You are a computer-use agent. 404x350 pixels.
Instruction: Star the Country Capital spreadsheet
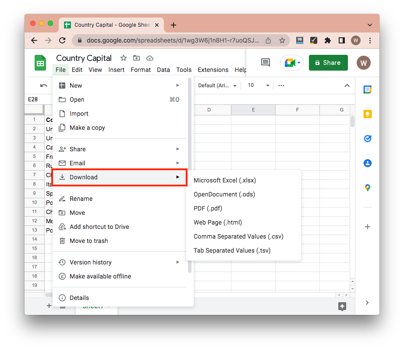pyautogui.click(x=123, y=58)
